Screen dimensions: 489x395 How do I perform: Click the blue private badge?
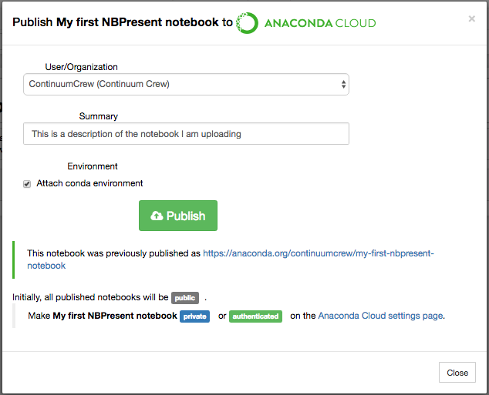point(194,316)
